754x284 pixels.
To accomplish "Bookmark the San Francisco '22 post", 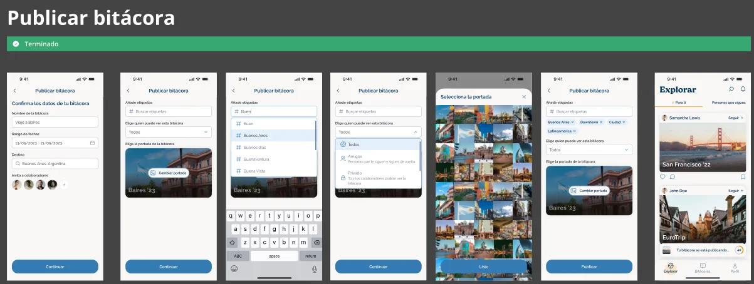I will [743, 177].
